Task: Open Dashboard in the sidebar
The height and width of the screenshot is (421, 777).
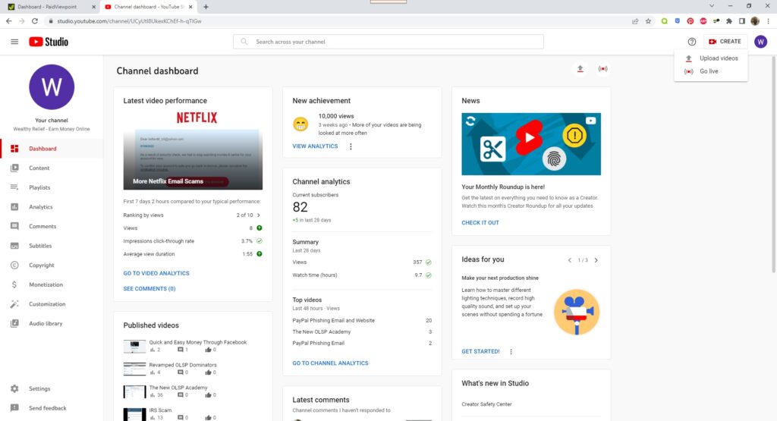Action: [52, 149]
